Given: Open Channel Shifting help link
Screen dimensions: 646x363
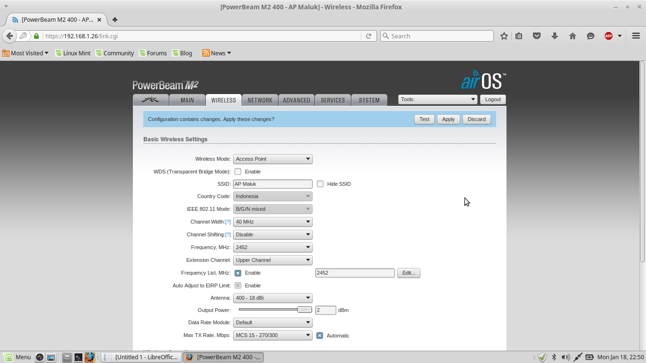Looking at the screenshot, I should point(228,234).
